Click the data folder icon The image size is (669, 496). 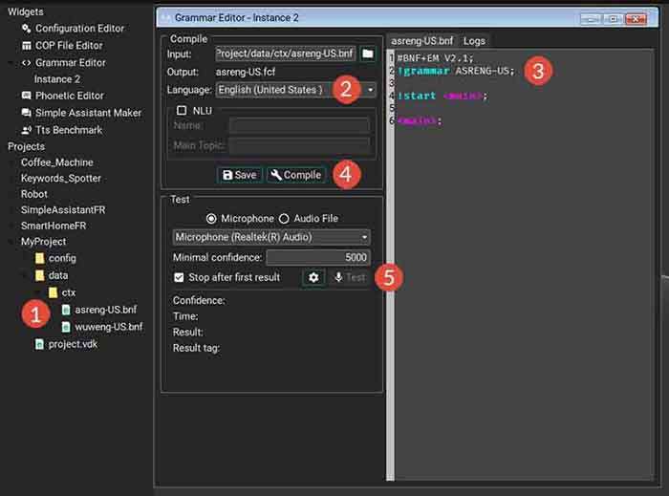(x=40, y=275)
